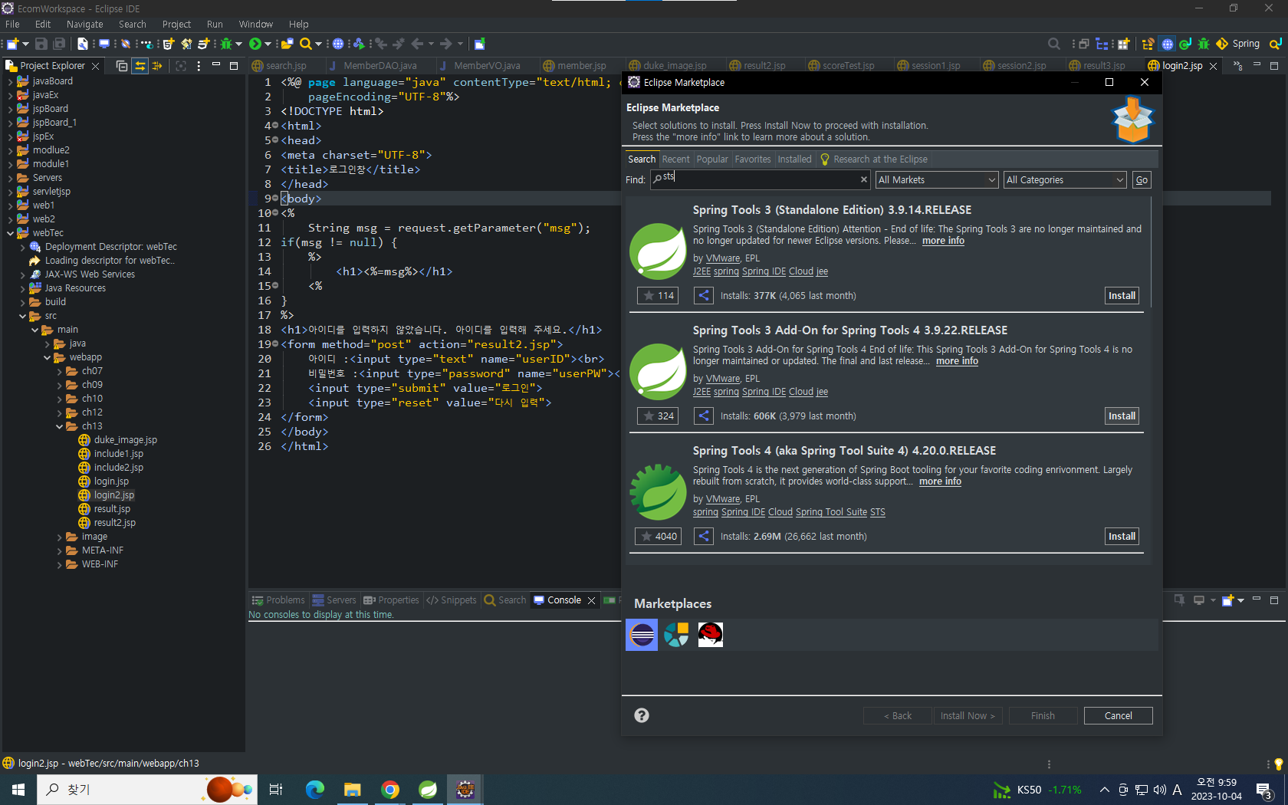The width and height of the screenshot is (1288, 805).
Task: Click the toolbar quick access search icon
Action: pyautogui.click(x=1054, y=44)
